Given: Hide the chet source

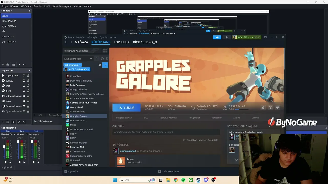Looking at the screenshot, I should [24, 86].
